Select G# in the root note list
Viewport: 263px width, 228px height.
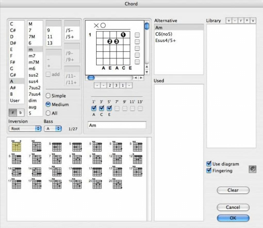coord(13,75)
